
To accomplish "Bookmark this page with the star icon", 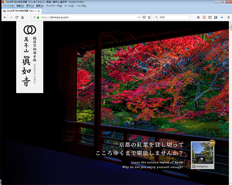I will pyautogui.click(x=149, y=17).
